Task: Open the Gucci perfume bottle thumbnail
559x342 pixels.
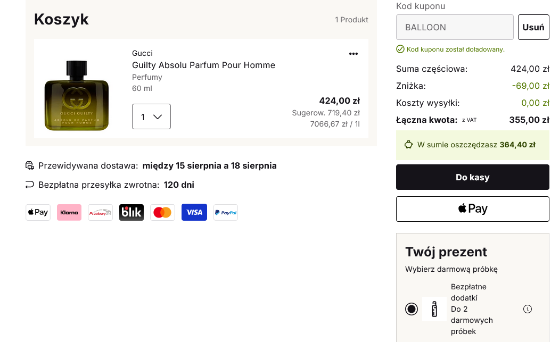Action: coord(77,95)
